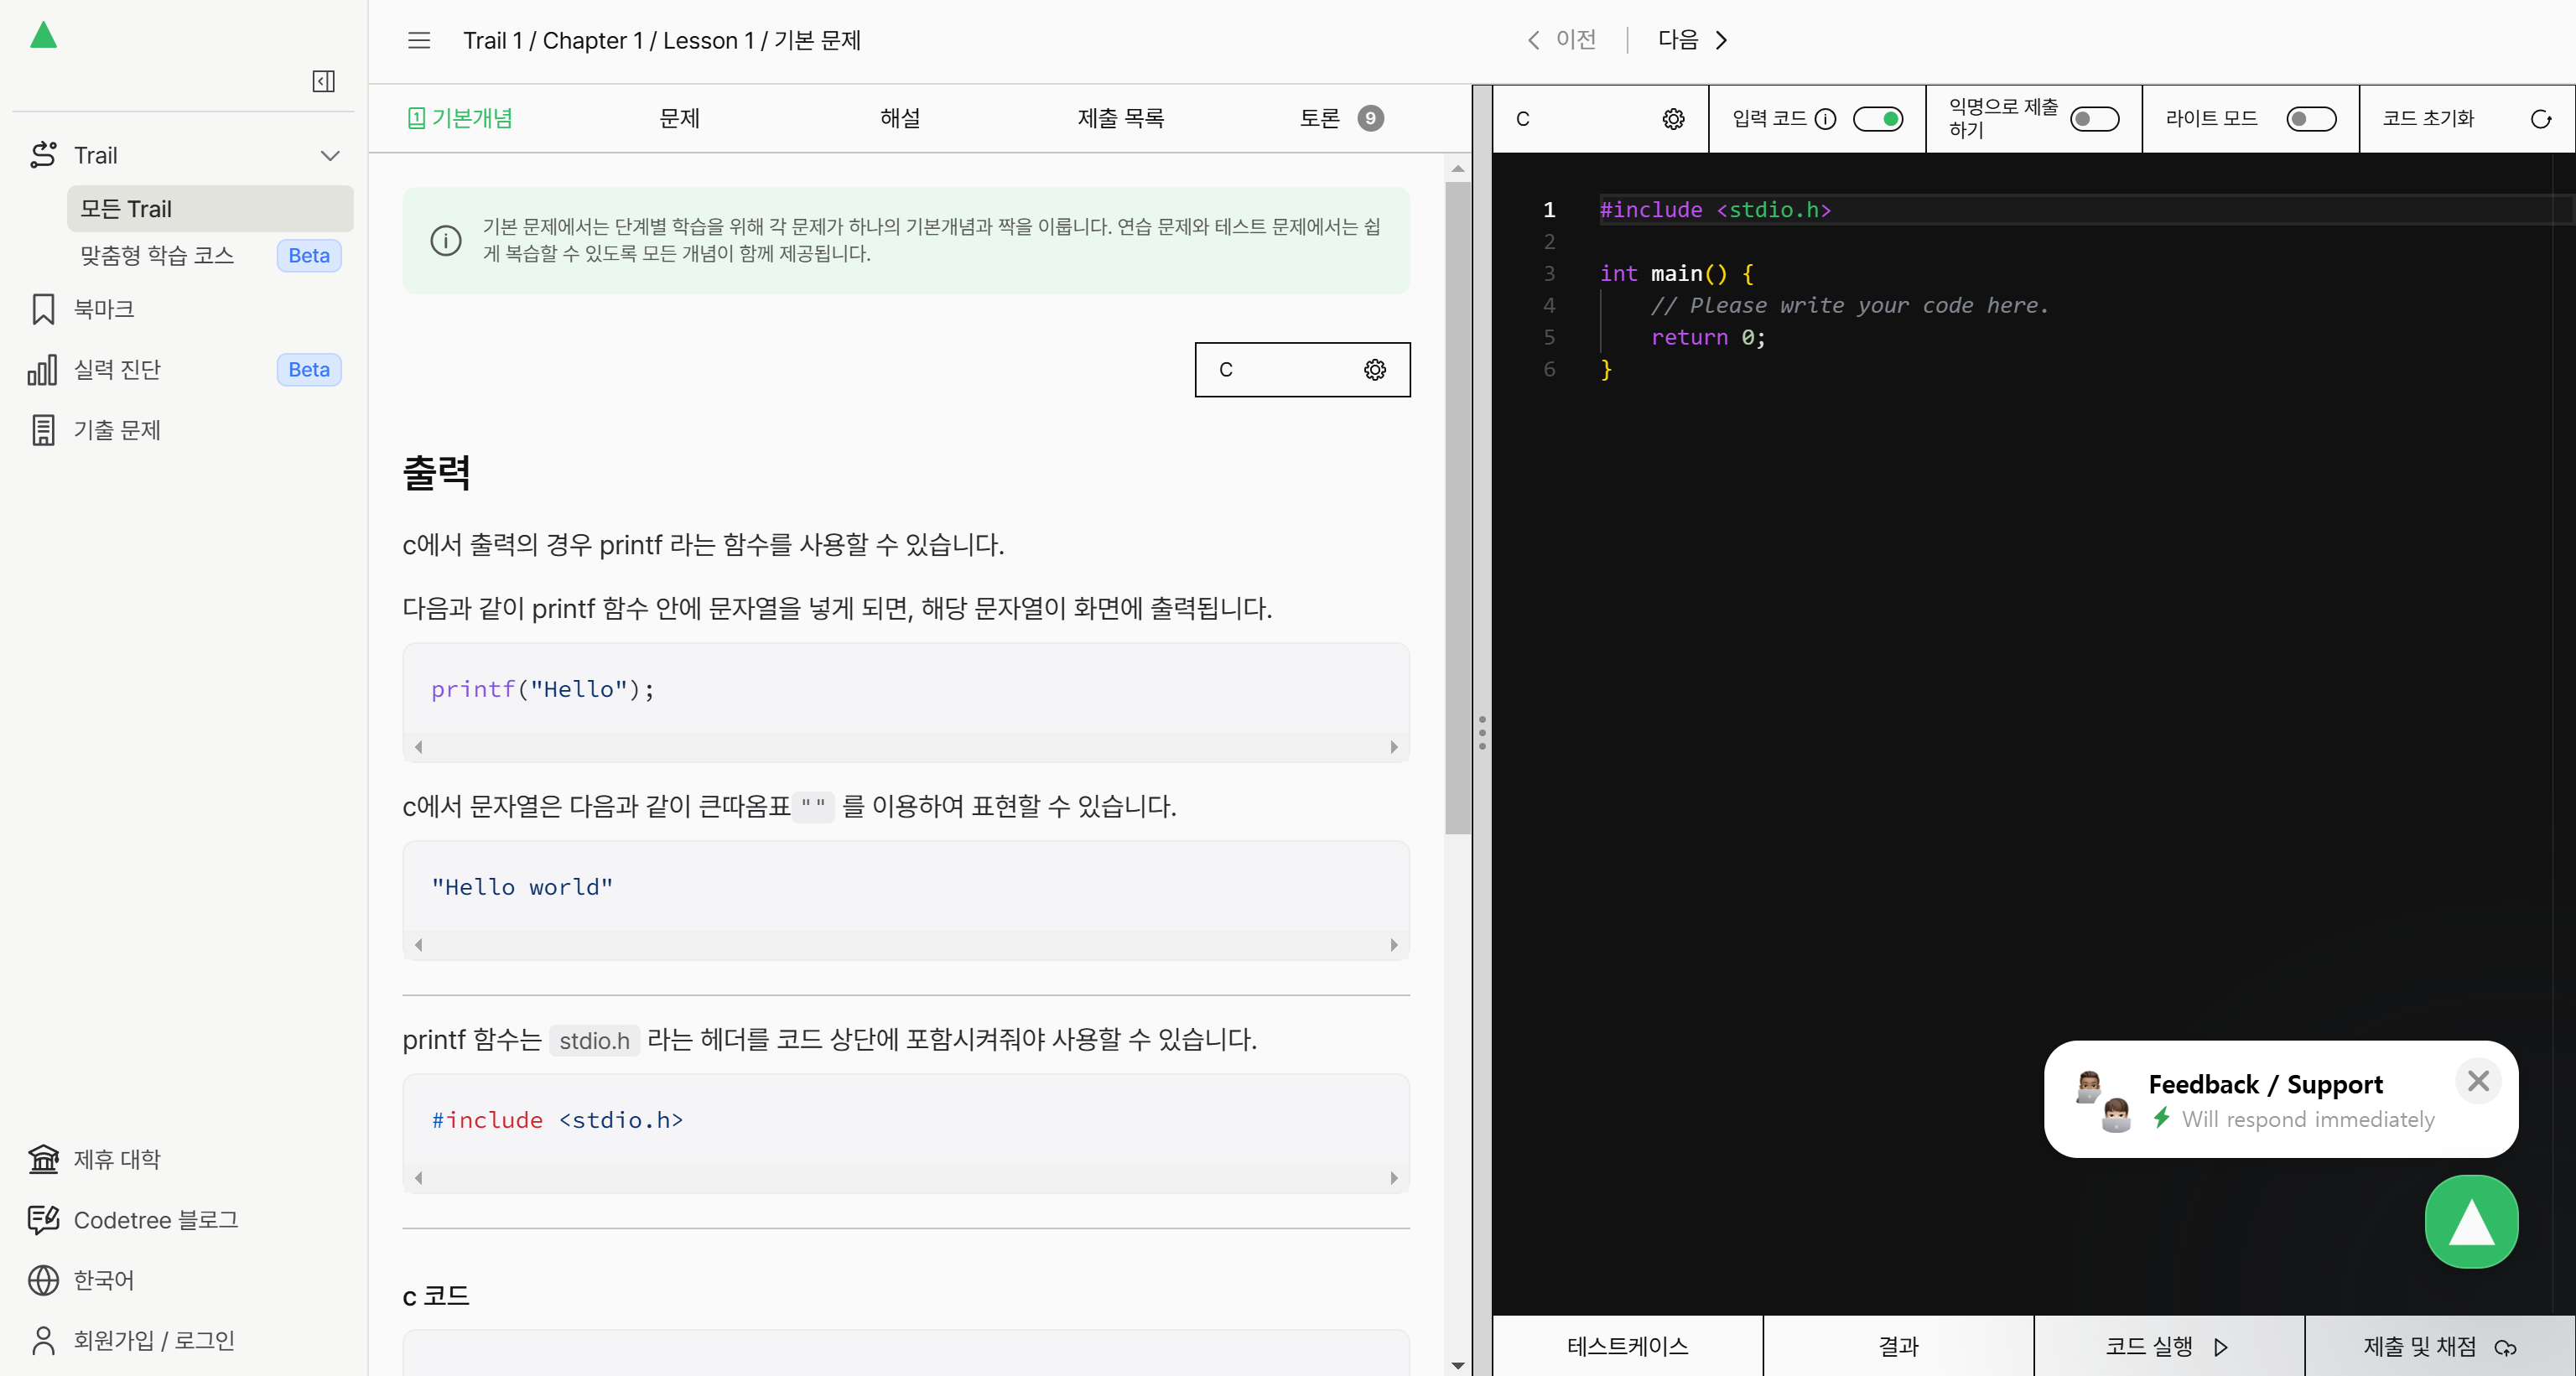2576x1376 pixels.
Task: Switch to the 해설 tab
Action: click(x=899, y=118)
